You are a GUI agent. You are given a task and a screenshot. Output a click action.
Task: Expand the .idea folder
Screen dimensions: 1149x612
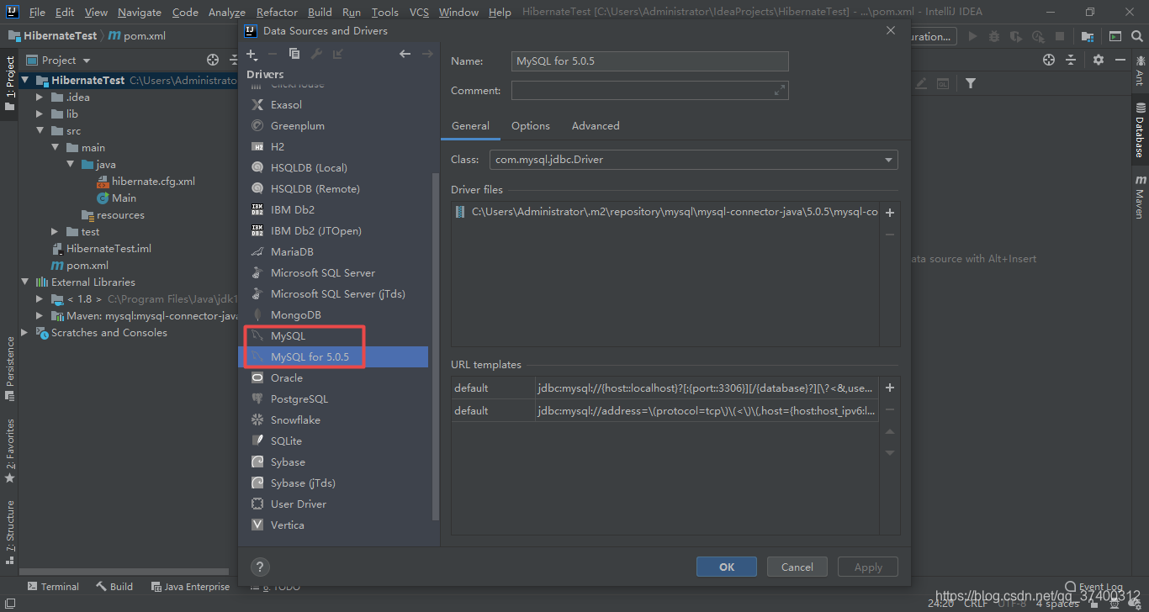tap(40, 98)
